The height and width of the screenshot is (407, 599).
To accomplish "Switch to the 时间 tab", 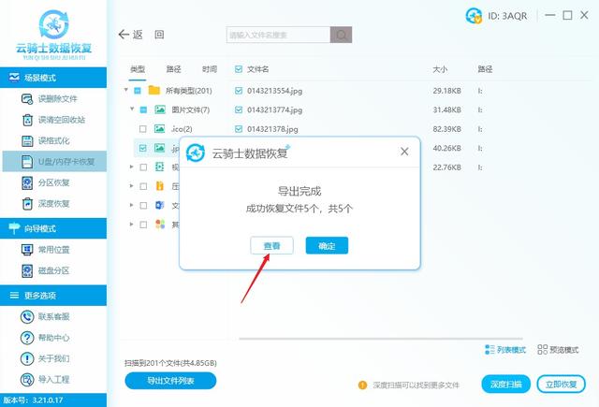I will click(210, 69).
